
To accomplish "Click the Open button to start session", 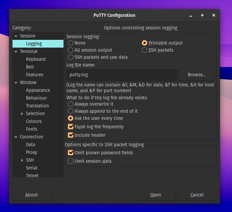I will (x=155, y=195).
